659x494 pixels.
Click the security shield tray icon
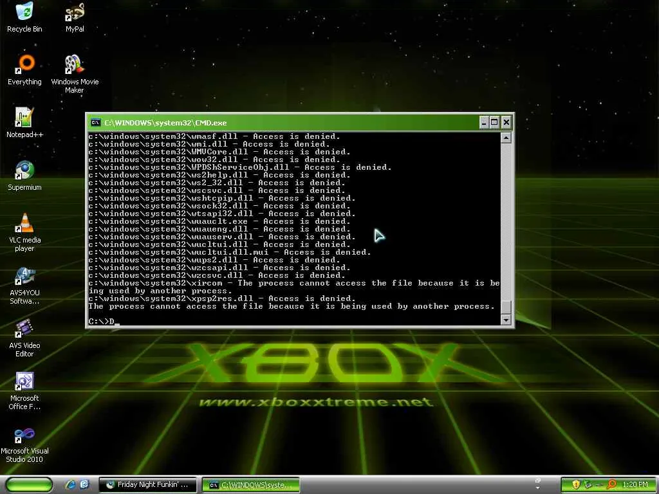[576, 485]
